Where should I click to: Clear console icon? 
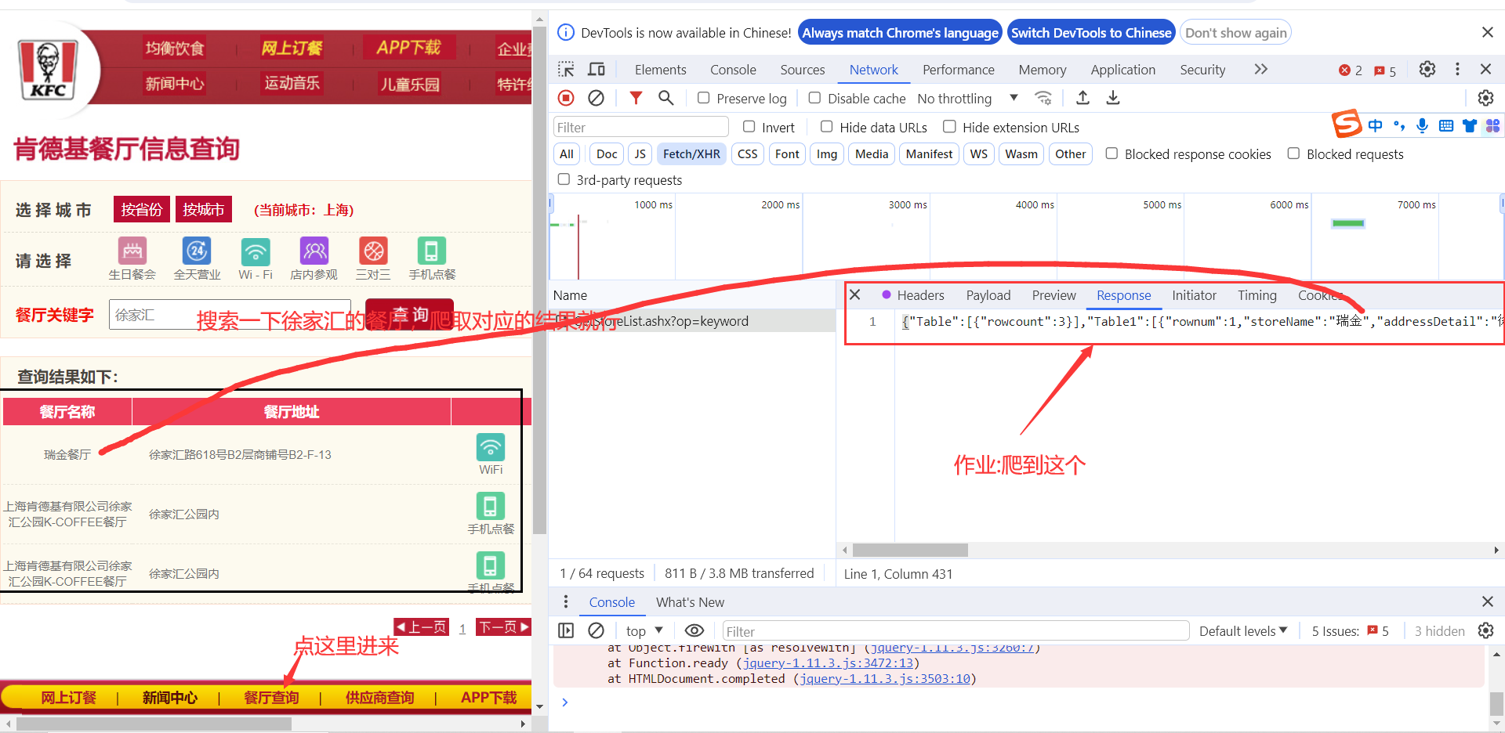tap(596, 630)
